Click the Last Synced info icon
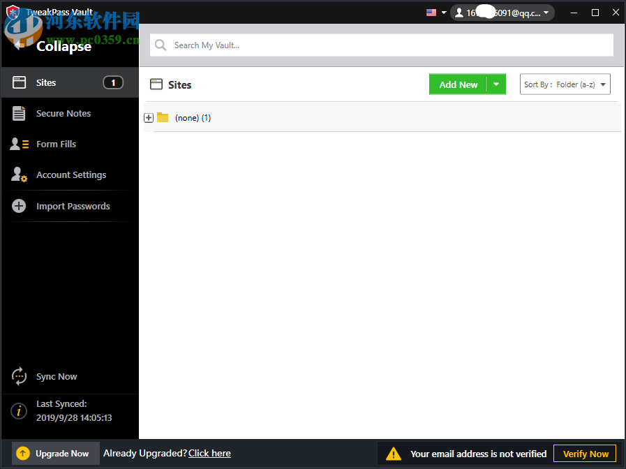This screenshot has width=626, height=469. coord(19,411)
